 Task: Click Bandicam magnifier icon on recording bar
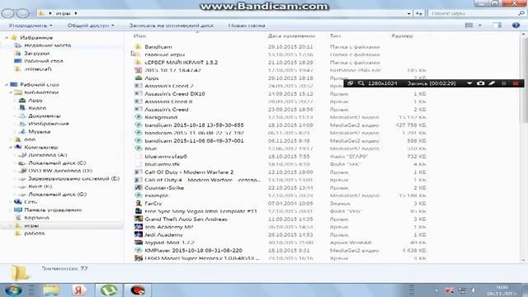point(361,83)
